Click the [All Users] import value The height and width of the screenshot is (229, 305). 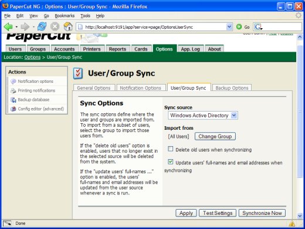tap(178, 136)
